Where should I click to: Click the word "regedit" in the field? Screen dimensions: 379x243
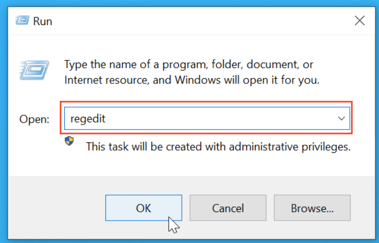coord(88,118)
